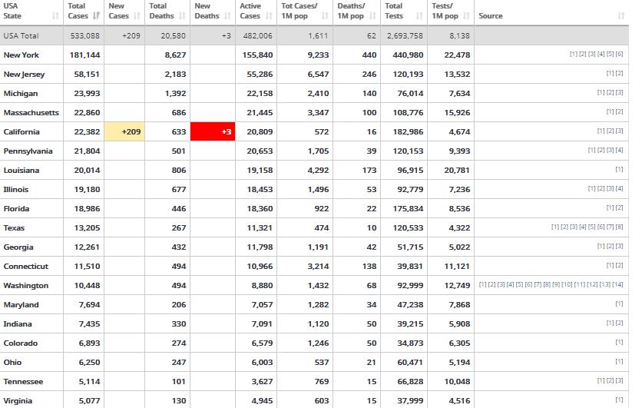Click the Total Deaths column sort icon
Viewport: 642px width, 408px height.
pyautogui.click(x=182, y=16)
